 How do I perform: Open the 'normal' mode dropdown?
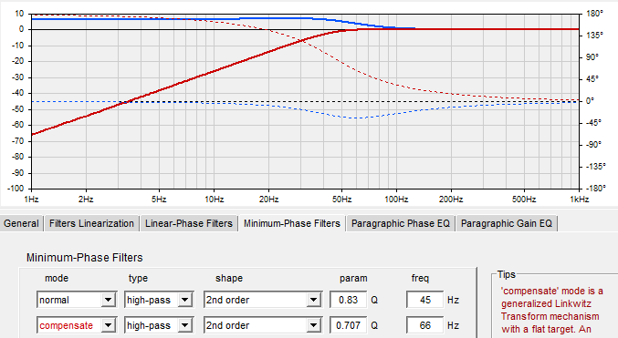pos(108,300)
